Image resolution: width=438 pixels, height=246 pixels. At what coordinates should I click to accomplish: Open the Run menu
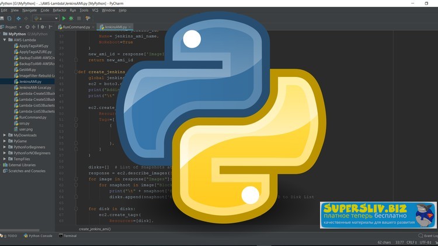[x=73, y=10]
